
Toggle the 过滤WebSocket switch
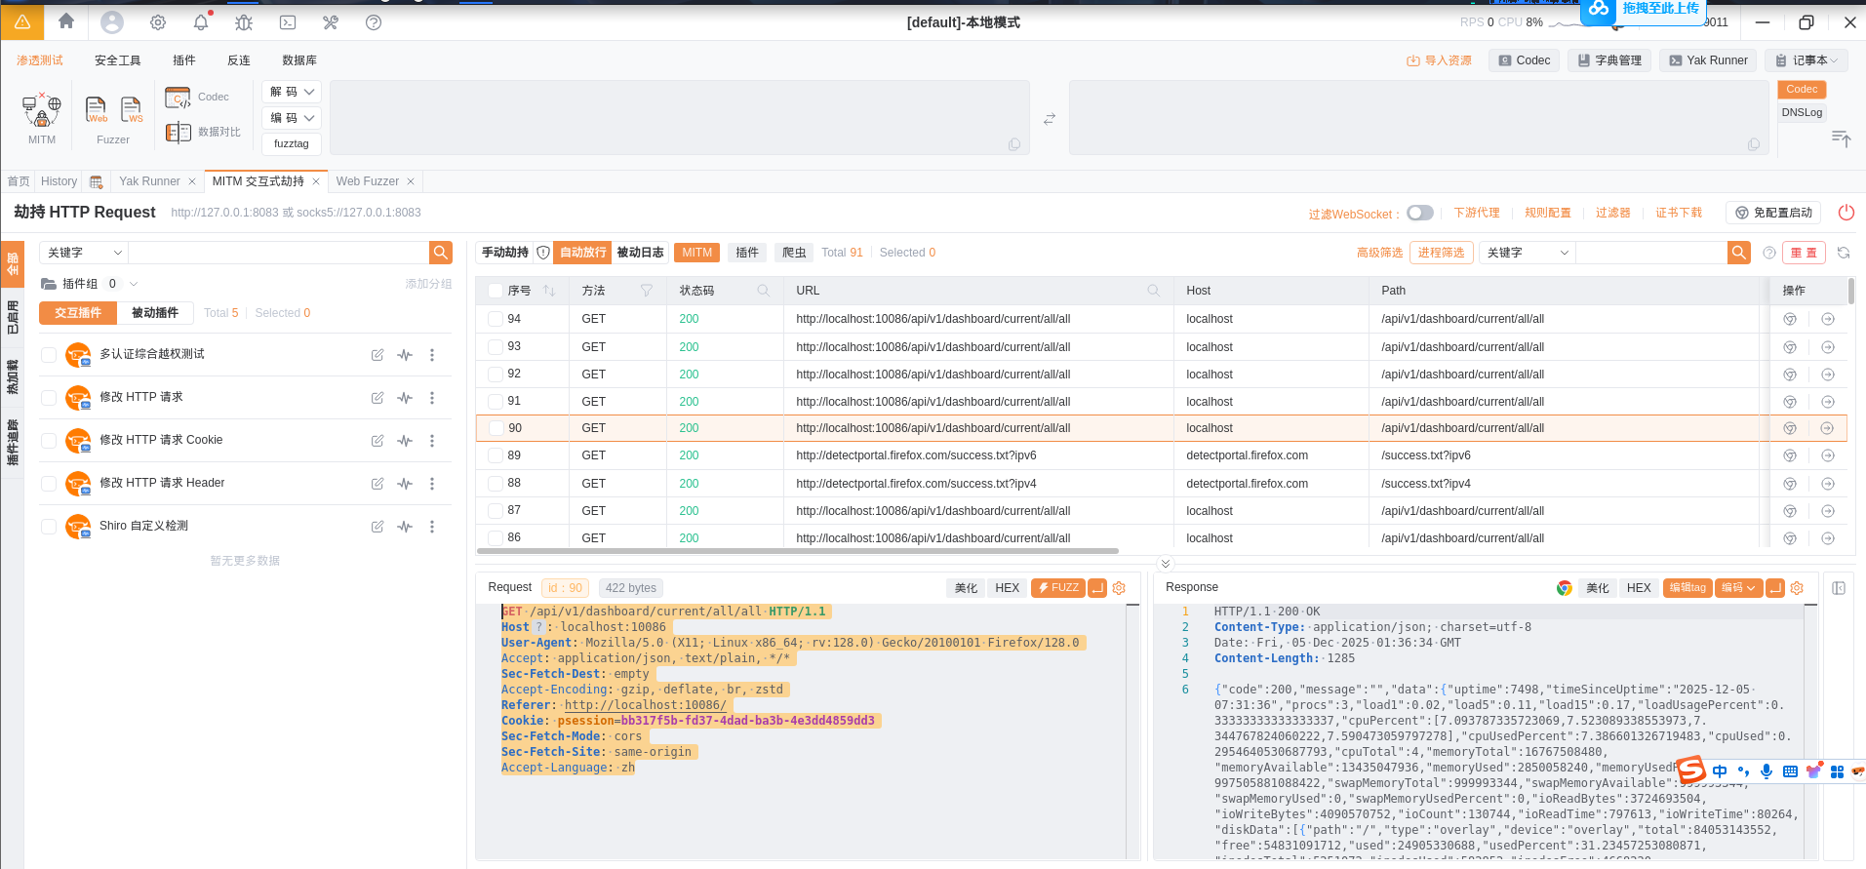[x=1419, y=213]
